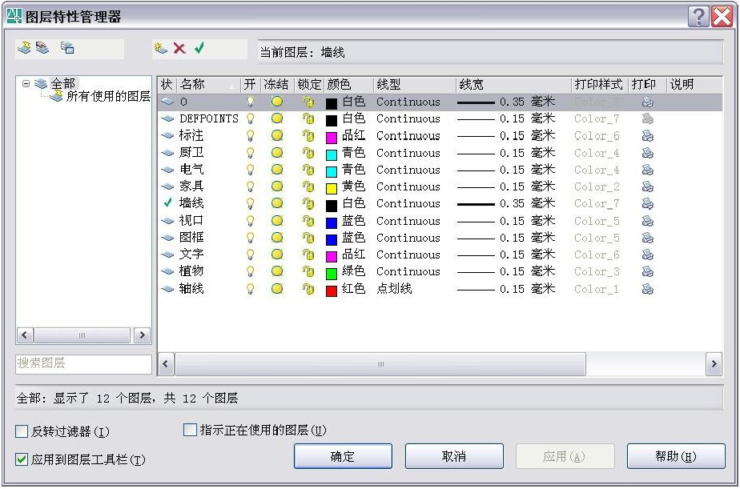Click the layer list right scroll arrow
Image resolution: width=740 pixels, height=489 pixels.
coord(714,363)
